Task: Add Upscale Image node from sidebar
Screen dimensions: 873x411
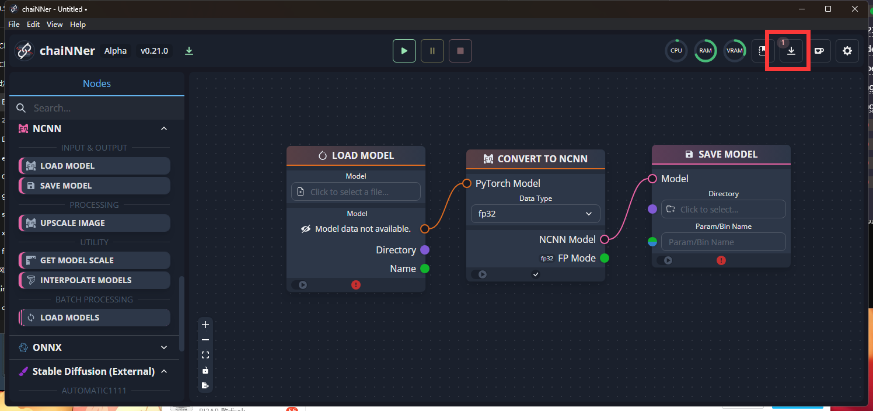Action: coord(95,223)
